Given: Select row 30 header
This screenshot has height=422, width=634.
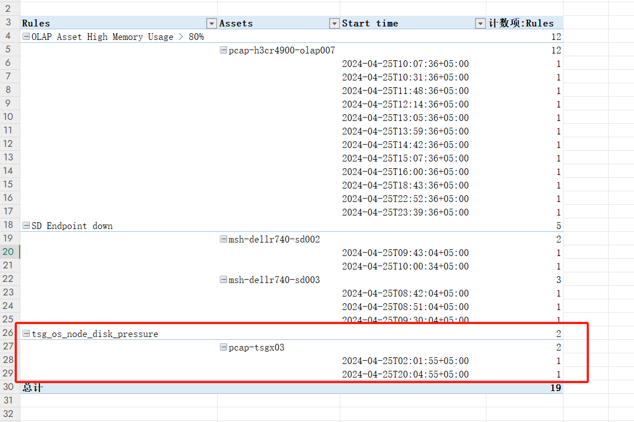Looking at the screenshot, I should [8, 388].
